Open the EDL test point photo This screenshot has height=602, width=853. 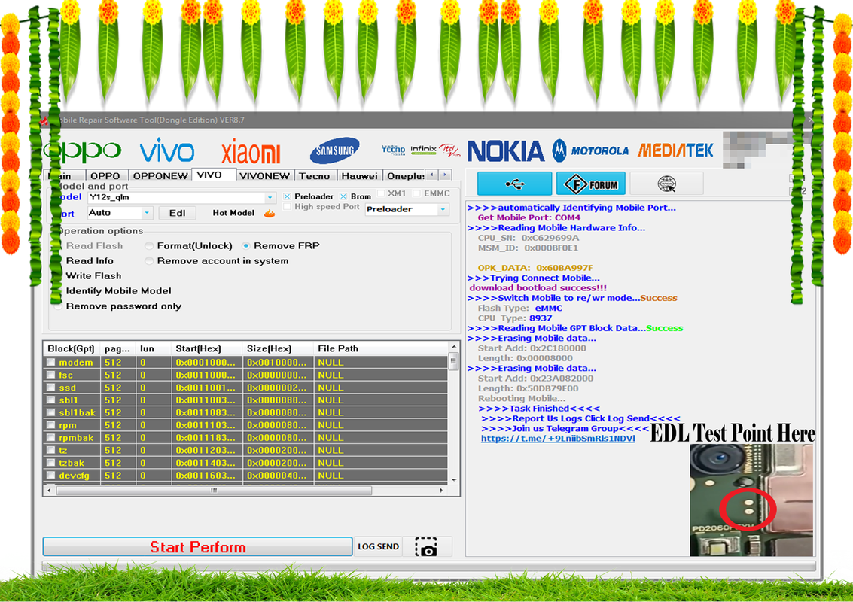(751, 500)
